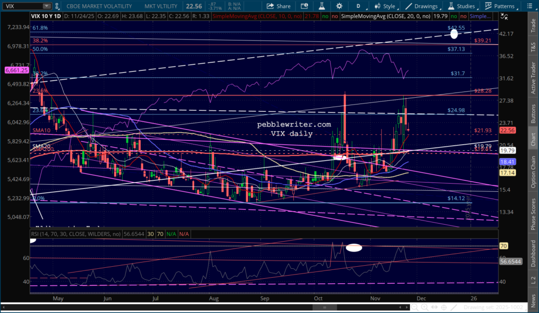Select the Chart sidebar tab
The height and width of the screenshot is (313, 539).
point(533,139)
